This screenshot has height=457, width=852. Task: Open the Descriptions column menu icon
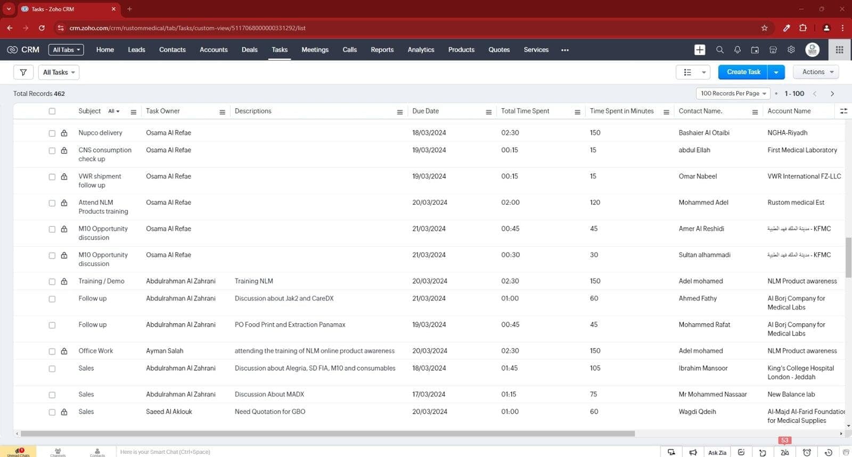[x=399, y=112]
